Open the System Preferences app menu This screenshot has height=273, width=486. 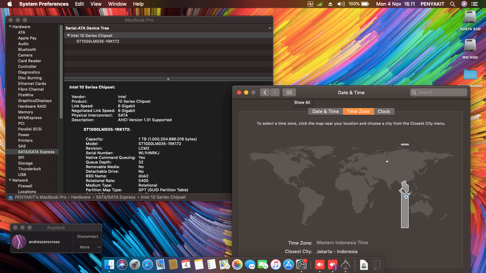(44, 4)
